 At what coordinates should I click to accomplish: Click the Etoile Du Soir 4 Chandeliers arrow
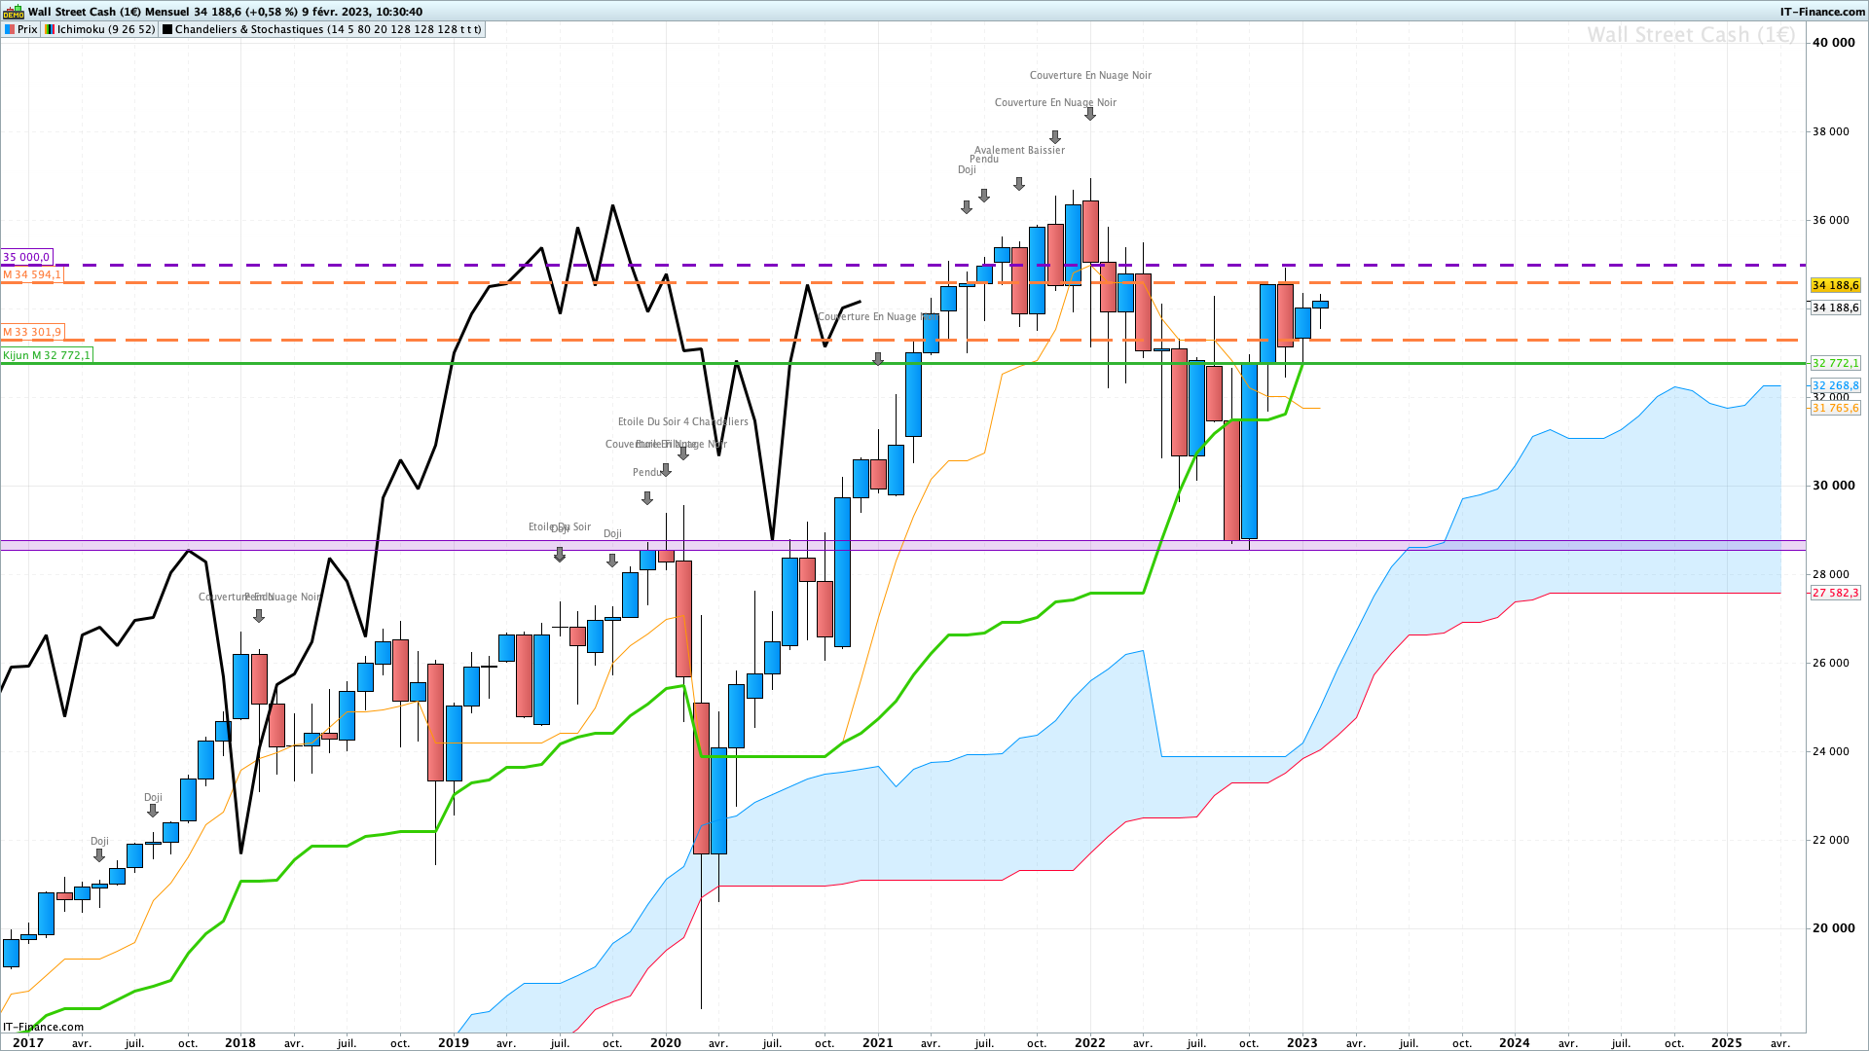tap(683, 453)
